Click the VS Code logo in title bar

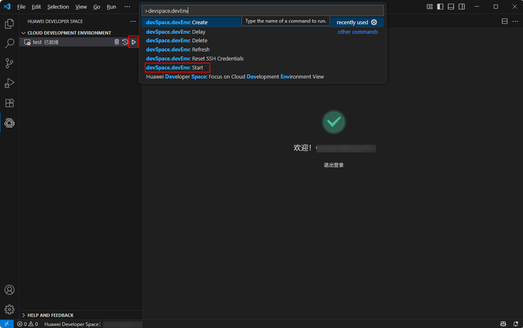click(7, 7)
